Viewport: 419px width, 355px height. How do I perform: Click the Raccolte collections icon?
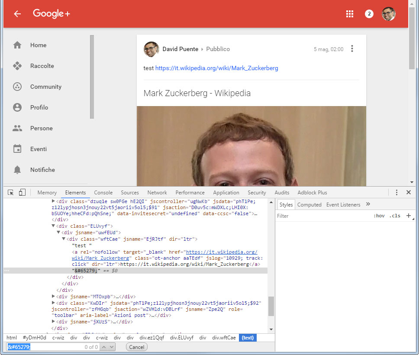[x=17, y=66]
